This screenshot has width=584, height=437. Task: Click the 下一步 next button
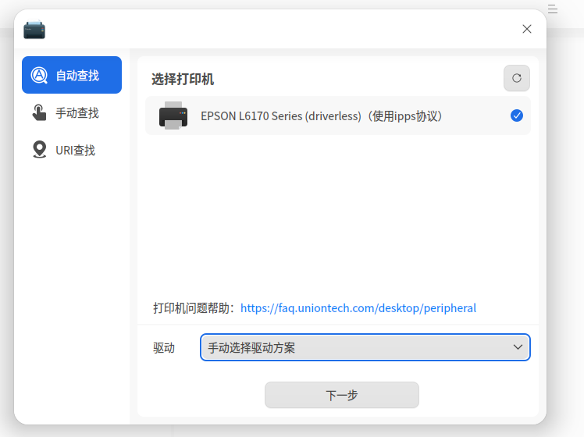341,395
